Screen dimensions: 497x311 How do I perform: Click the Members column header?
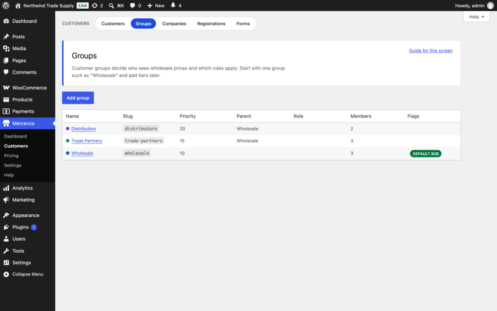361,116
